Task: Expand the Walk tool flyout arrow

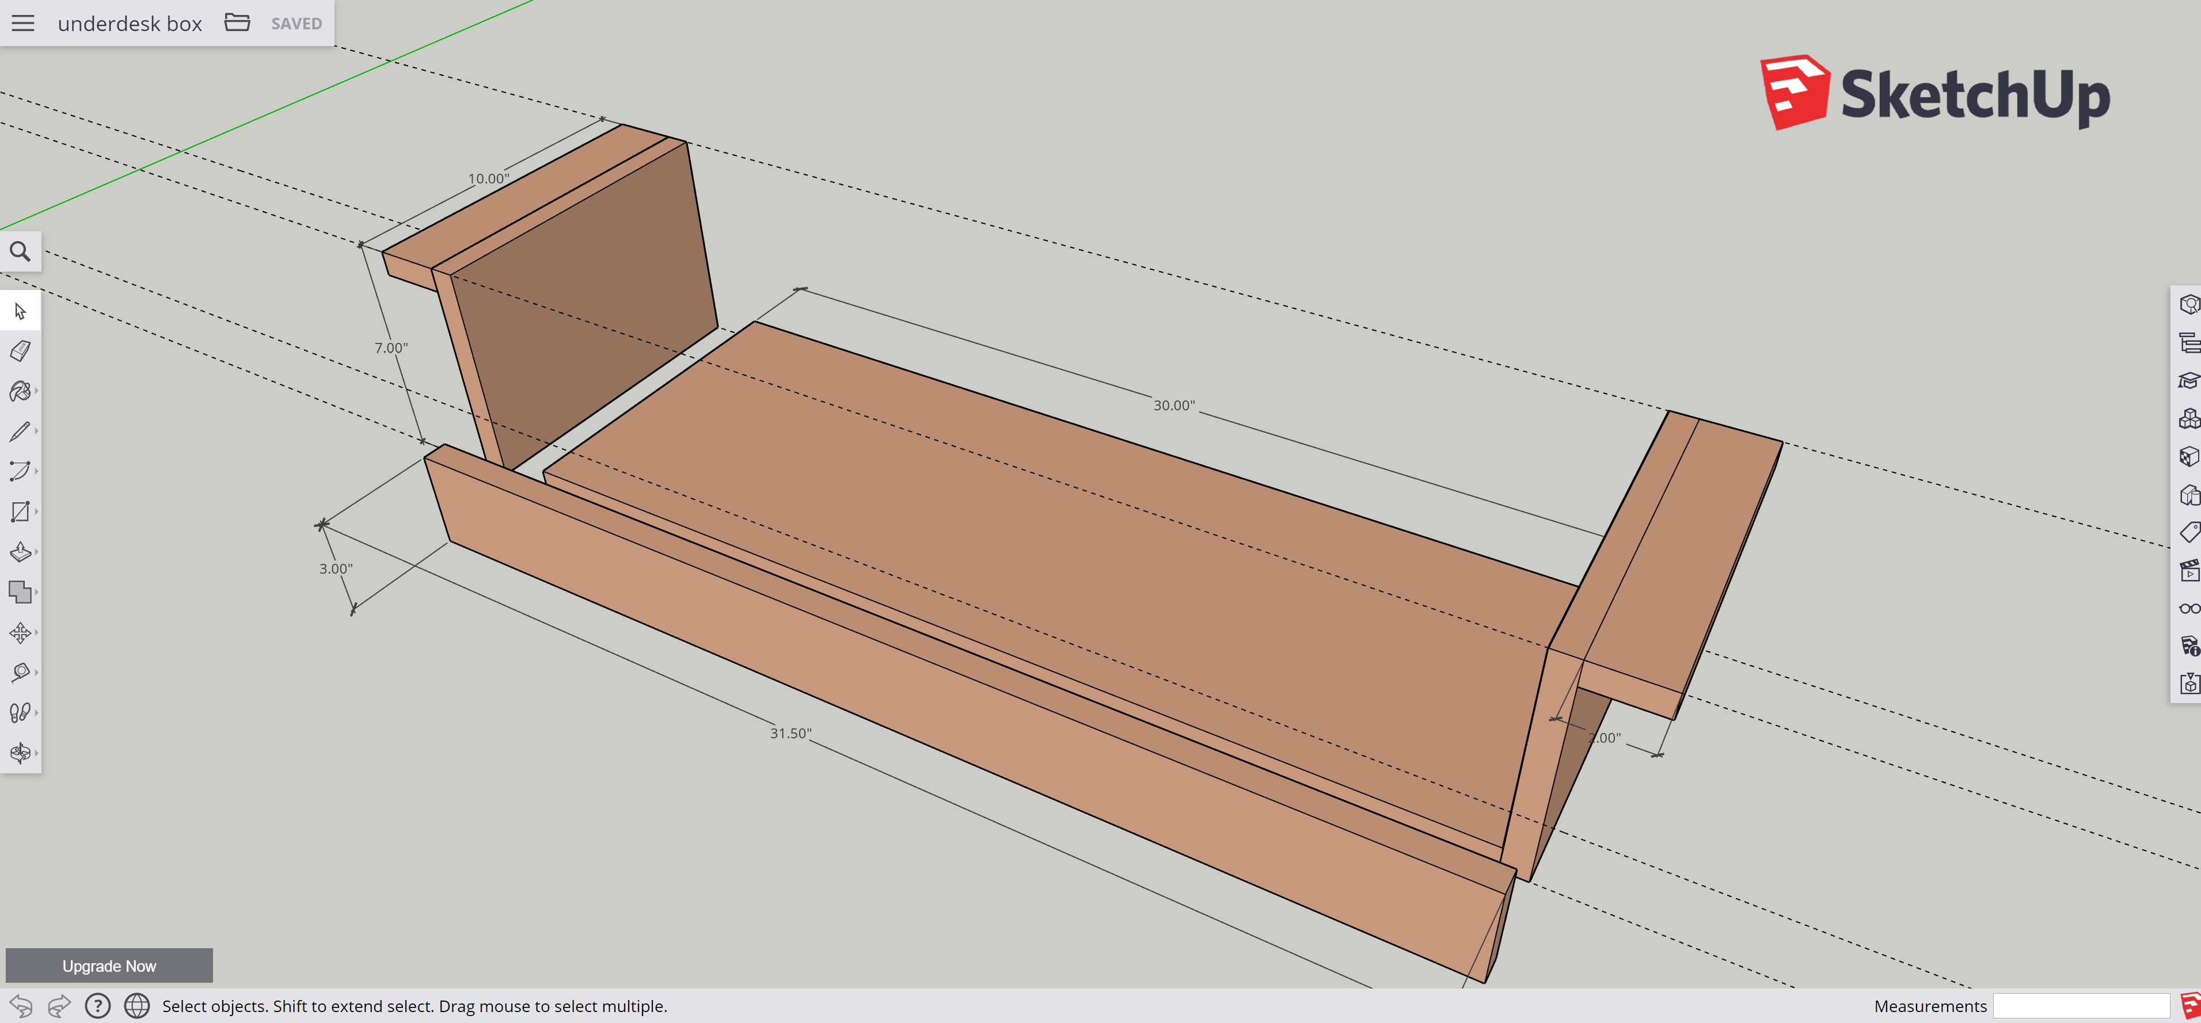Action: (x=37, y=713)
